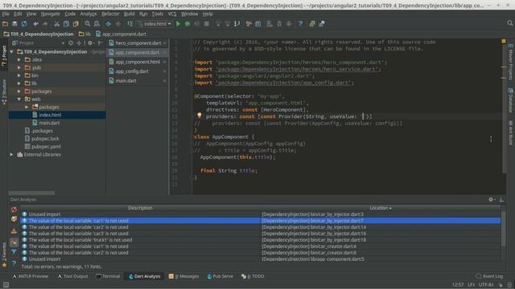Click the Stop square icon
This screenshot has width=515, height=289.
coord(207,23)
